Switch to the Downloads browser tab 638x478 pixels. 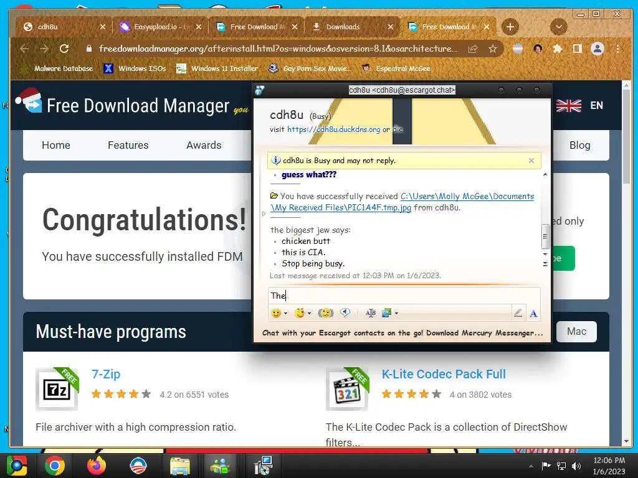[353, 27]
